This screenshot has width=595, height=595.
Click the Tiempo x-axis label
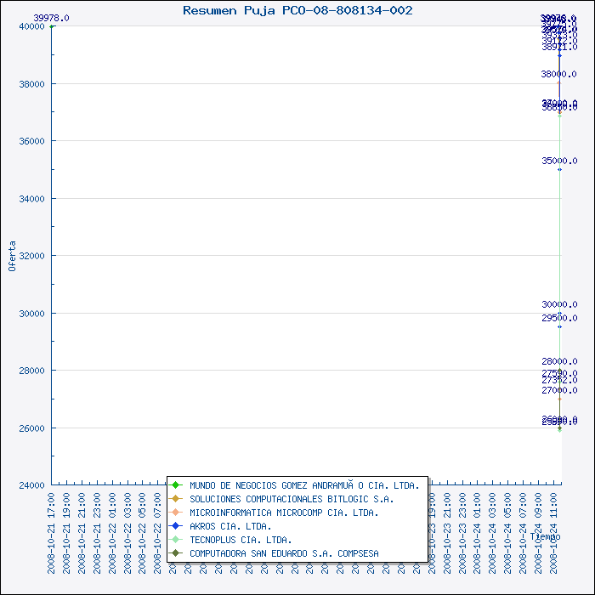[545, 536]
